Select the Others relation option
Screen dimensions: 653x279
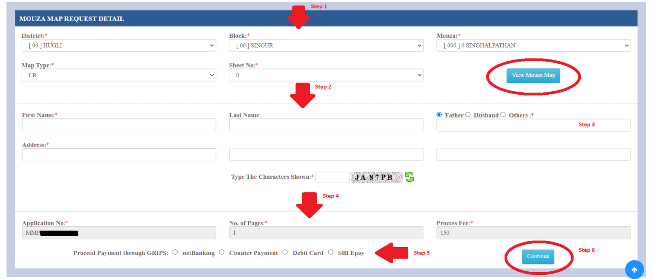pyautogui.click(x=503, y=114)
